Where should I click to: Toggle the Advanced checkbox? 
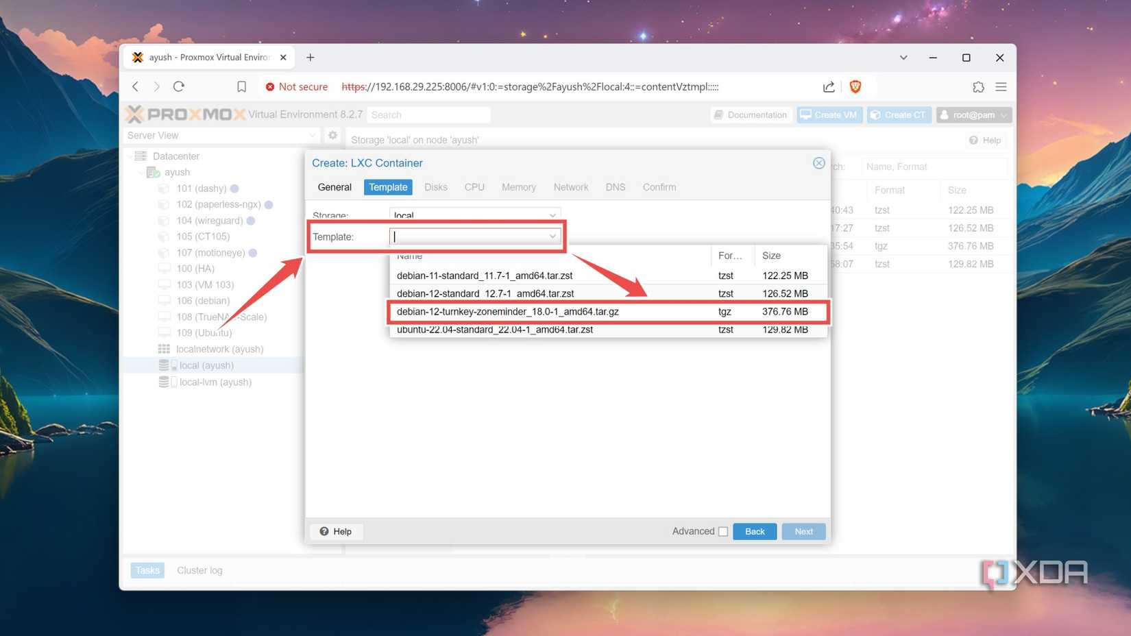click(722, 531)
